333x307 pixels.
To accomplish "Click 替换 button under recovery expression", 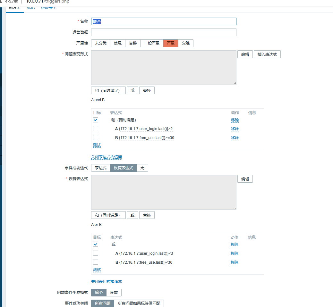I will [147, 215].
